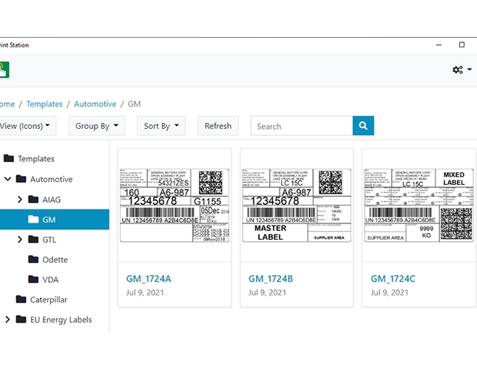Open the Sort By dropdown
477x370 pixels.
tap(161, 126)
